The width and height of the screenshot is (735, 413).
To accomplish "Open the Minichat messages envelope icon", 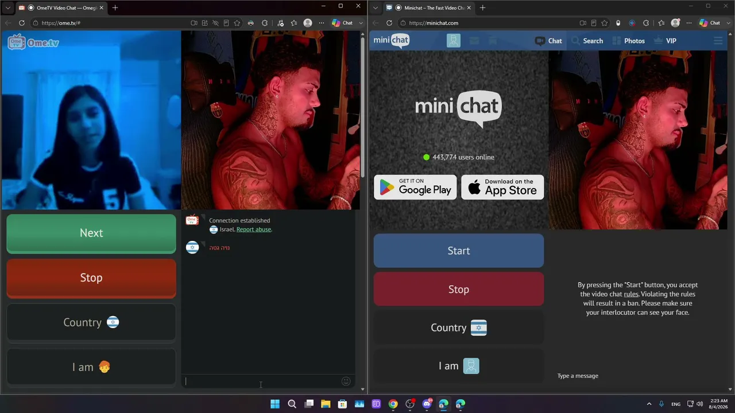I will click(x=474, y=41).
